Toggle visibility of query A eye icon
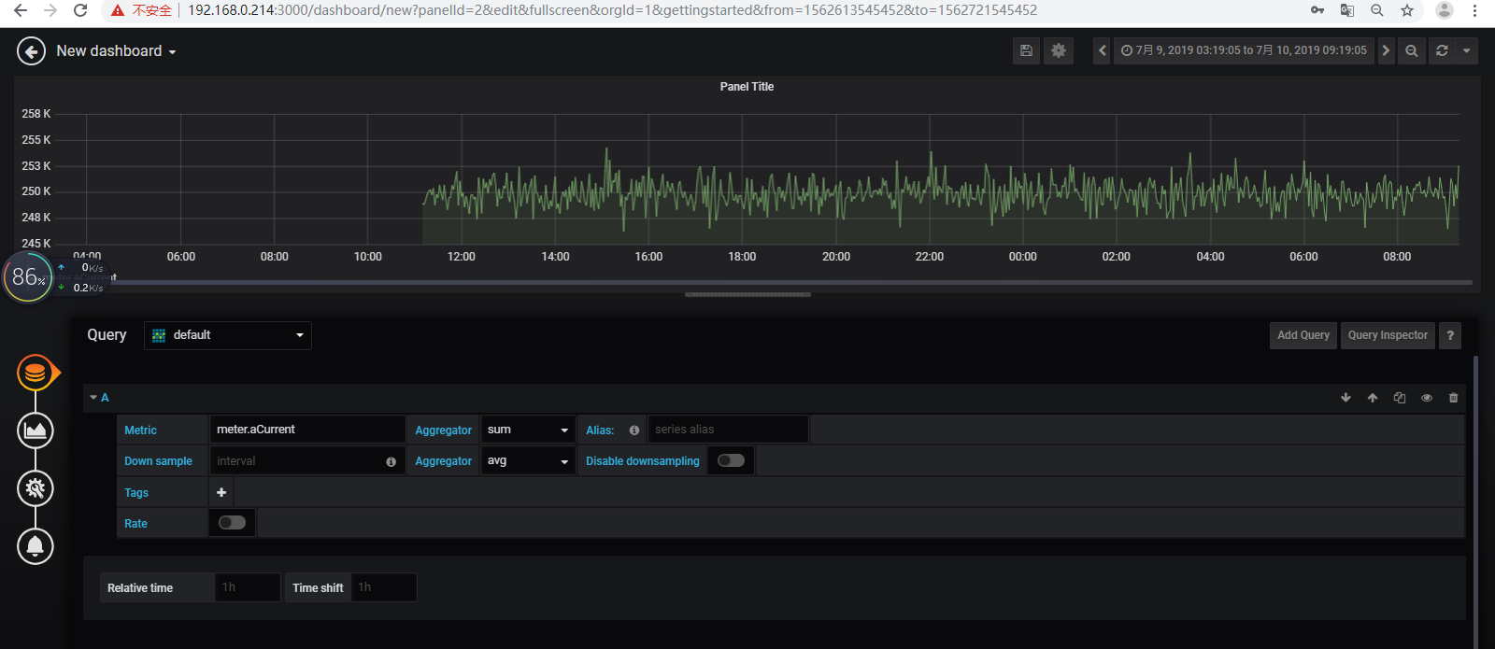Viewport: 1495px width, 649px height. click(1427, 398)
